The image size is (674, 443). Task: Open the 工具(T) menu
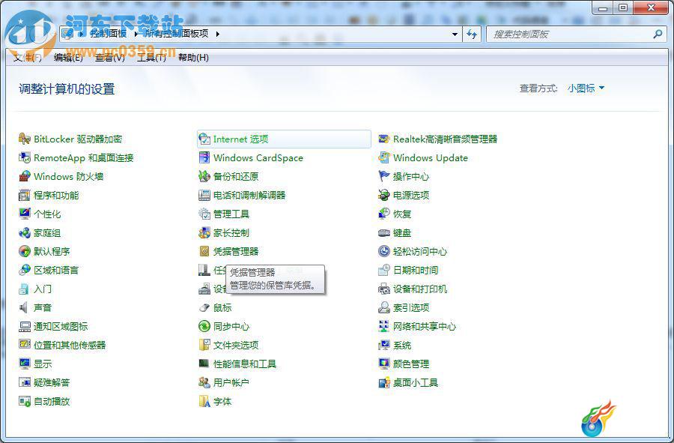[x=151, y=57]
